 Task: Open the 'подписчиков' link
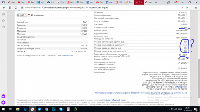pos(67,56)
